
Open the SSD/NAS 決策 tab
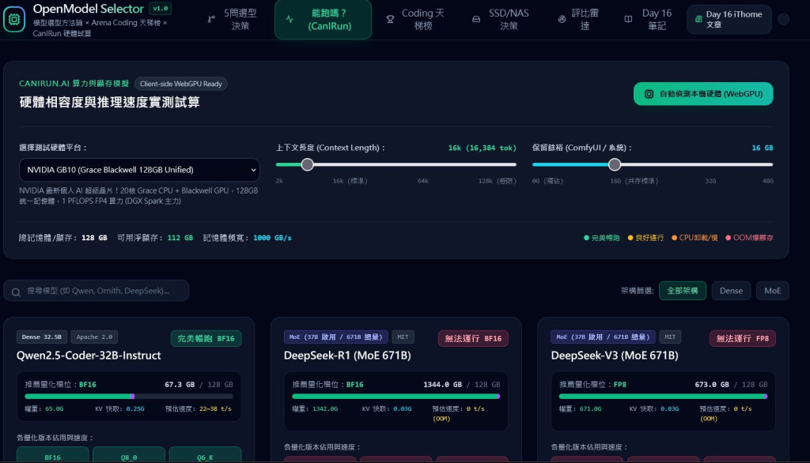click(x=502, y=20)
